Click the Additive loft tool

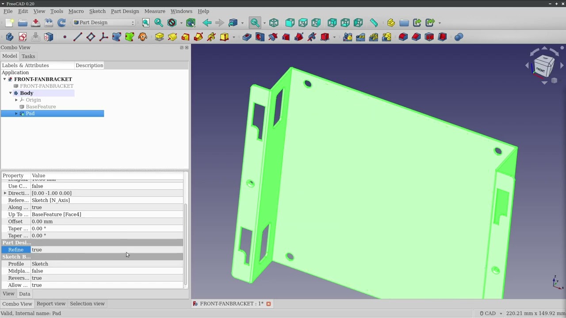tap(185, 37)
